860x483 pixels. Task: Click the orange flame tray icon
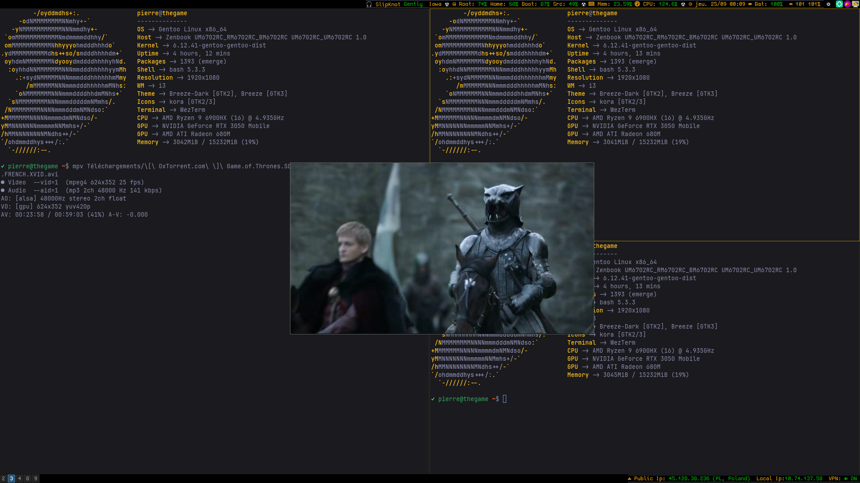pyautogui.click(x=847, y=4)
